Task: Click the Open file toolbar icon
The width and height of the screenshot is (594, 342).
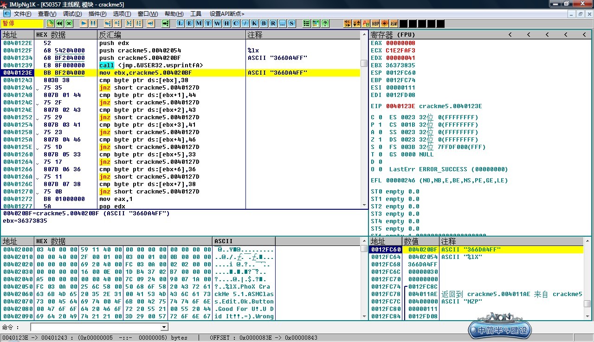Action: pos(51,23)
